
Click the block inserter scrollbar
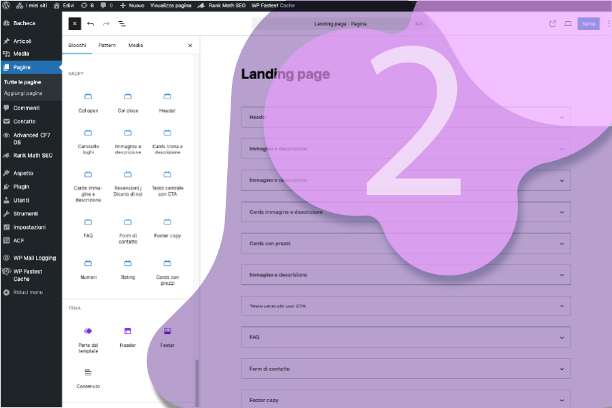198,381
